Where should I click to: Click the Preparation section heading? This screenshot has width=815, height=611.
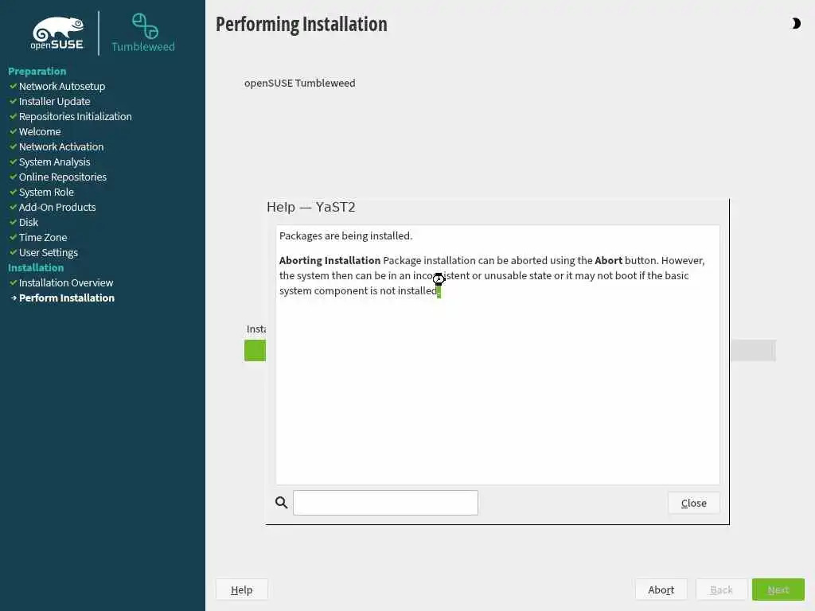pos(37,71)
